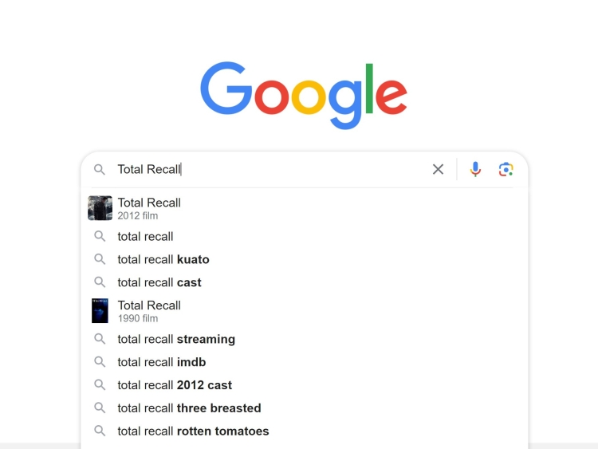
Task: Click the clear search X icon
Action: tap(438, 169)
